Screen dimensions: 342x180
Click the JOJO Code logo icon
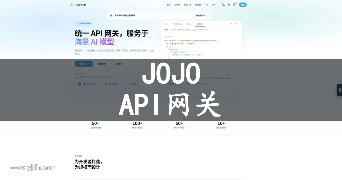tap(72, 5)
